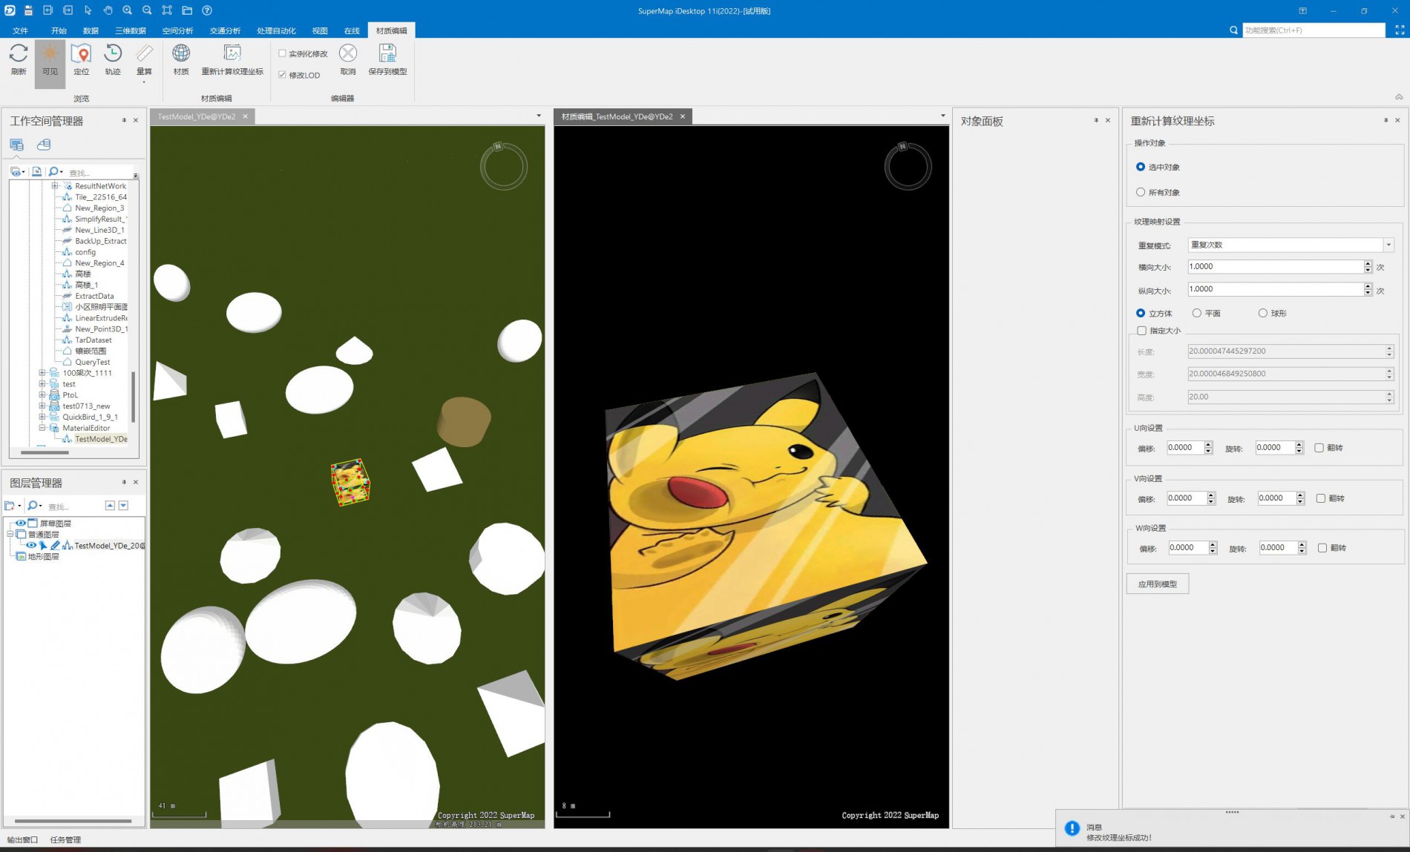
Task: Increase the 横向大小 value stepper
Action: pos(1368,263)
